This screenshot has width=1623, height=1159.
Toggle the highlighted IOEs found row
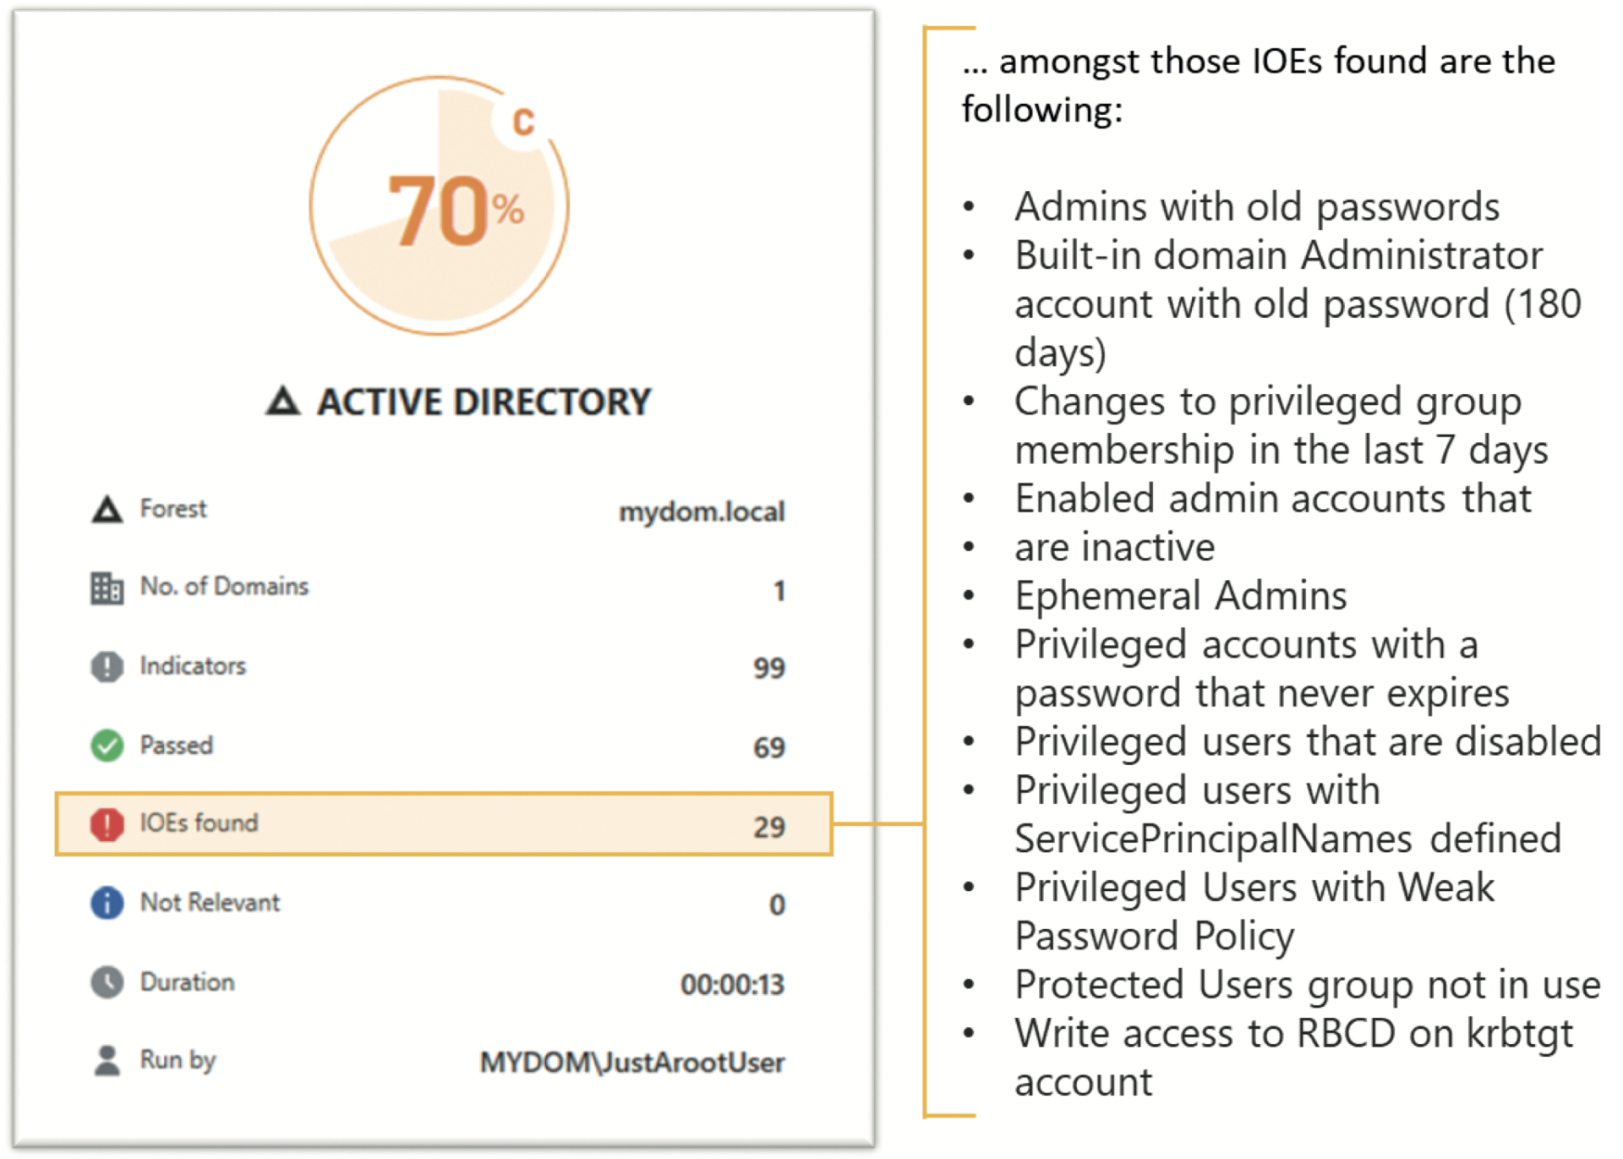pos(444,824)
